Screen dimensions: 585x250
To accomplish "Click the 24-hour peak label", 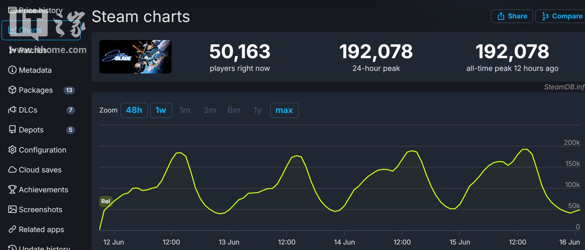I will click(x=376, y=68).
